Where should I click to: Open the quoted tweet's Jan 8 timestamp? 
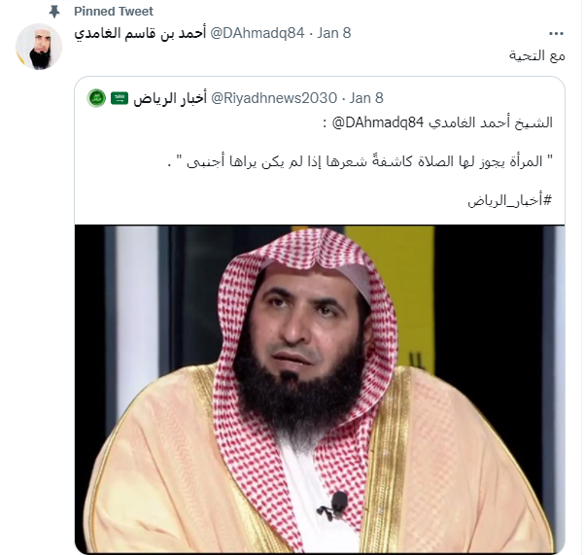point(366,98)
